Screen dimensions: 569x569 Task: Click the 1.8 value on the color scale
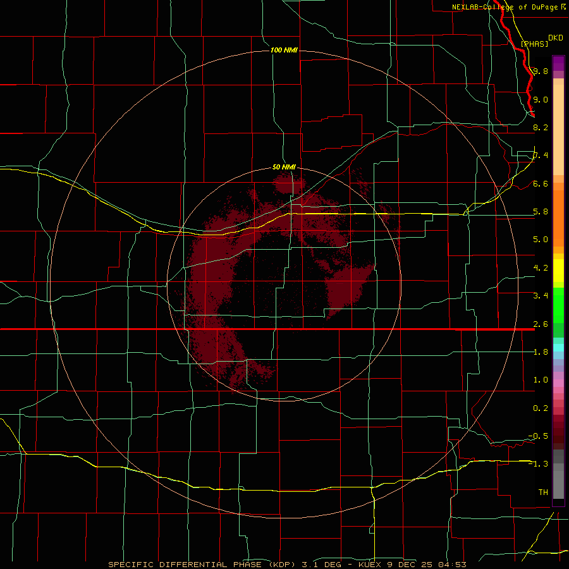tap(541, 352)
